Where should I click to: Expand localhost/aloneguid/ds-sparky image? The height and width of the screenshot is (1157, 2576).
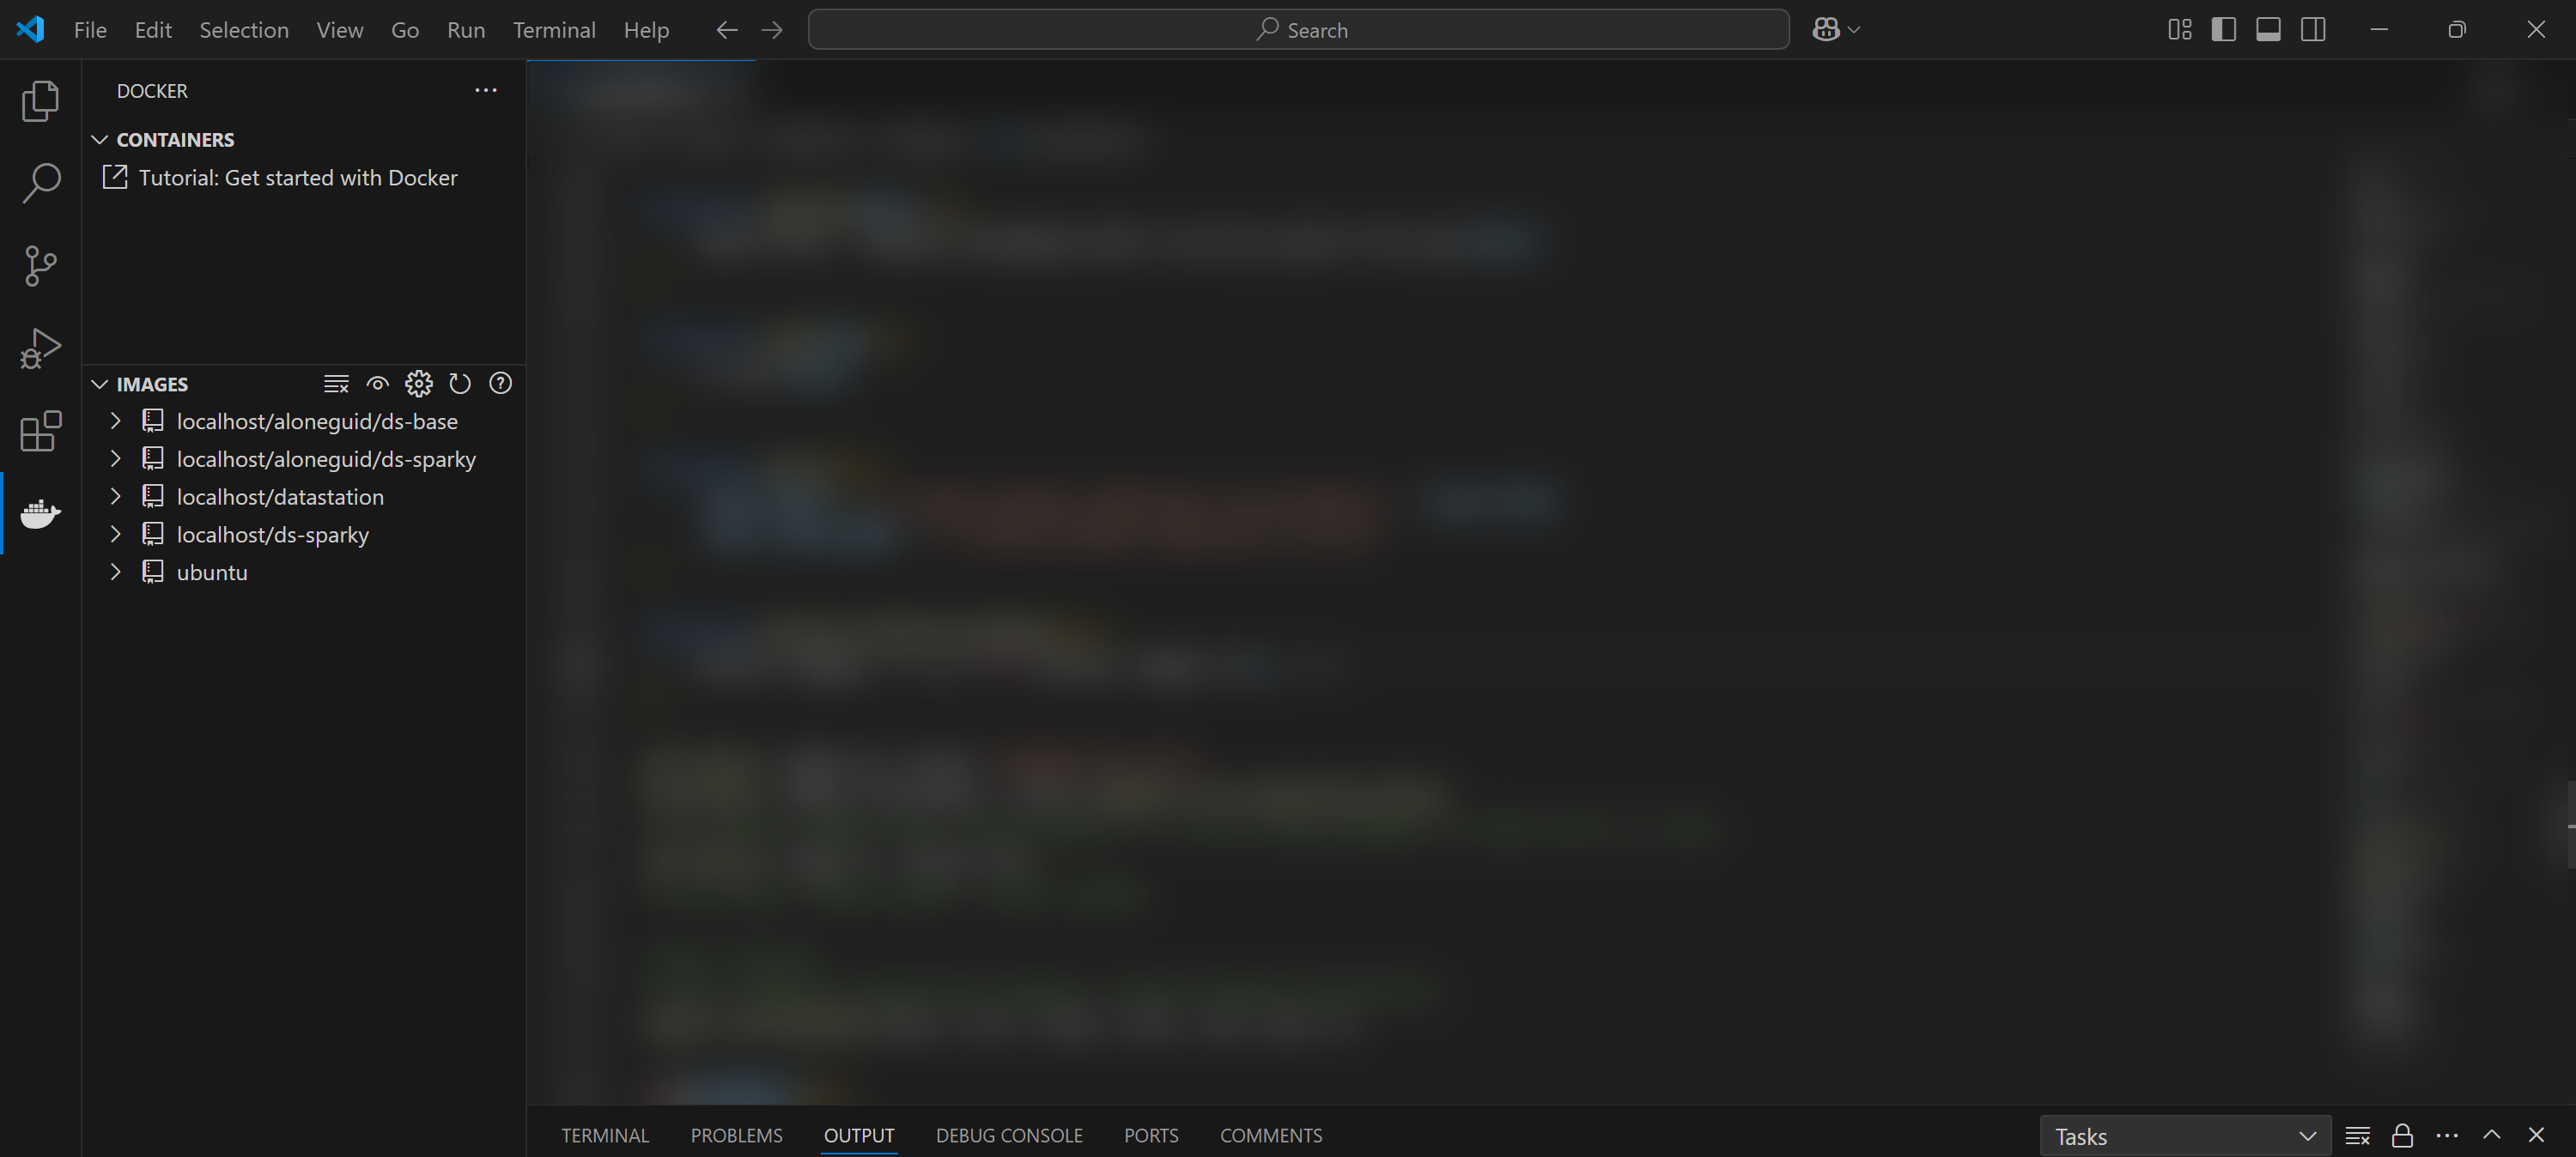coord(115,459)
